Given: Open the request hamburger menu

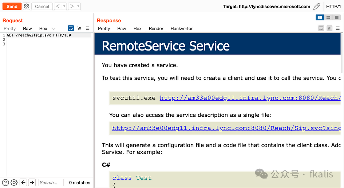Looking at the screenshot, I should [x=87, y=28].
